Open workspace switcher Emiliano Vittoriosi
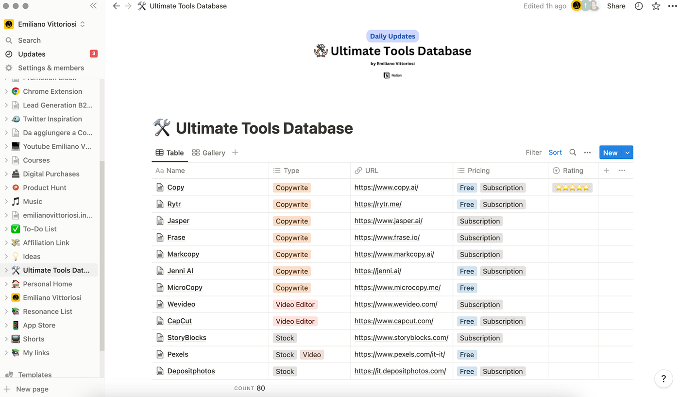This screenshot has height=397, width=680. tap(45, 24)
